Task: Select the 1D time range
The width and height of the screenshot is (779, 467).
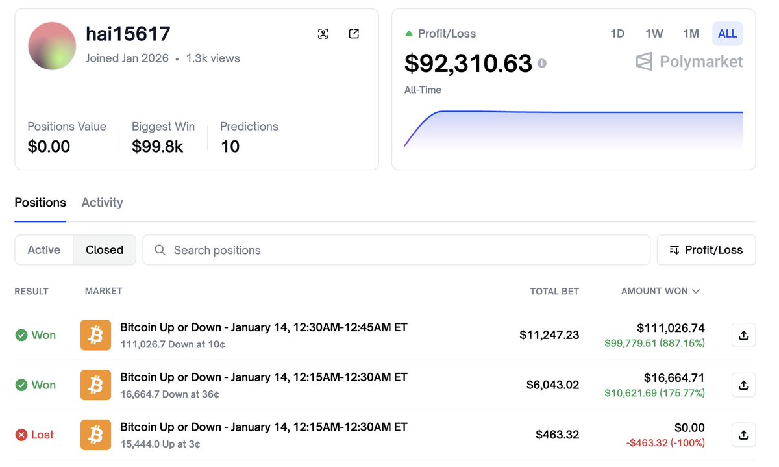Action: [617, 33]
